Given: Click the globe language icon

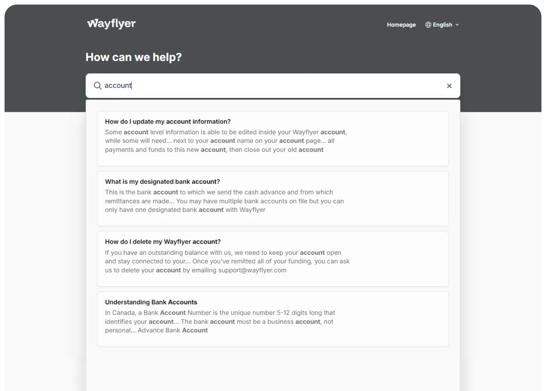Looking at the screenshot, I should [x=428, y=25].
